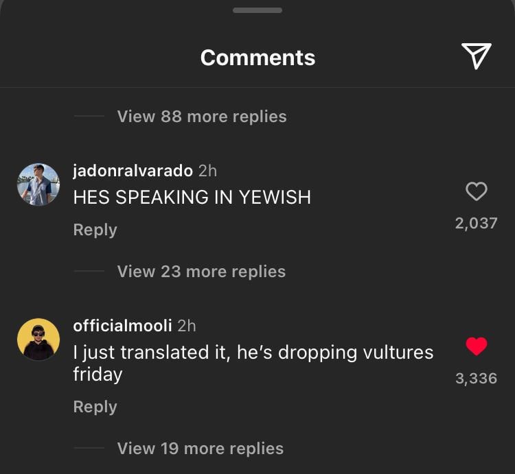The height and width of the screenshot is (474, 515).
Task: Click the sheet drag handle at top
Action: point(257,10)
